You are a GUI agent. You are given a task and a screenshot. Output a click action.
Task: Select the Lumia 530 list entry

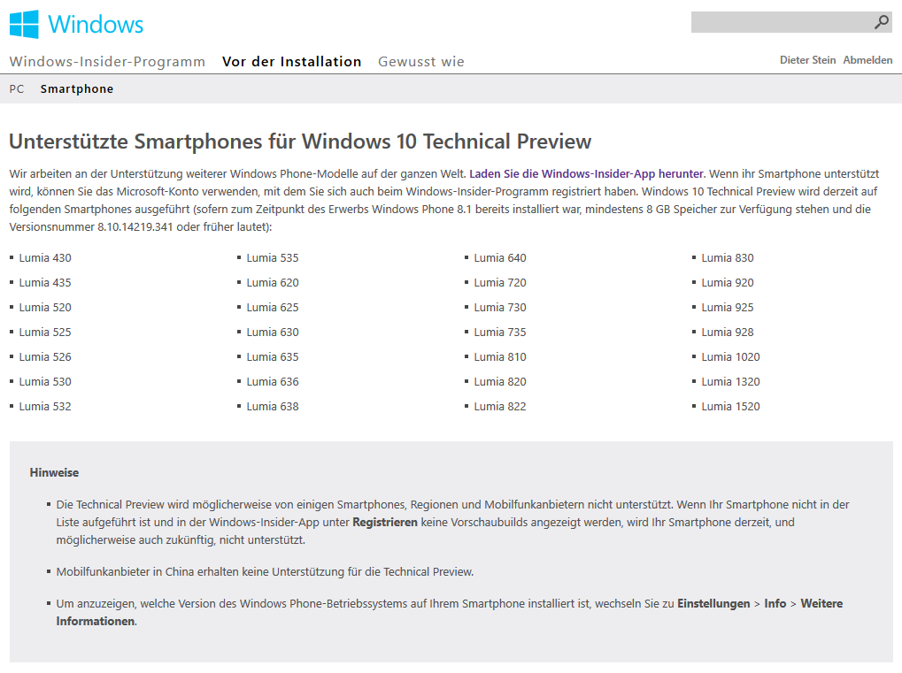point(45,382)
